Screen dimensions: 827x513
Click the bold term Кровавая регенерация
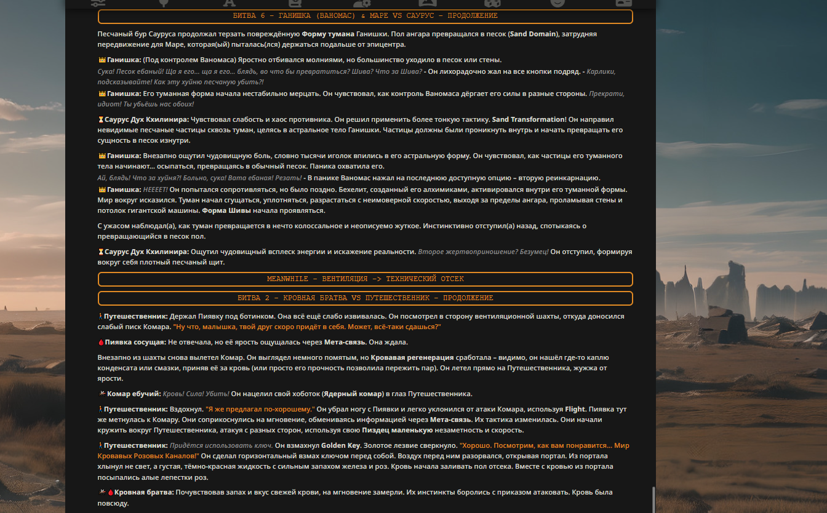pos(412,357)
